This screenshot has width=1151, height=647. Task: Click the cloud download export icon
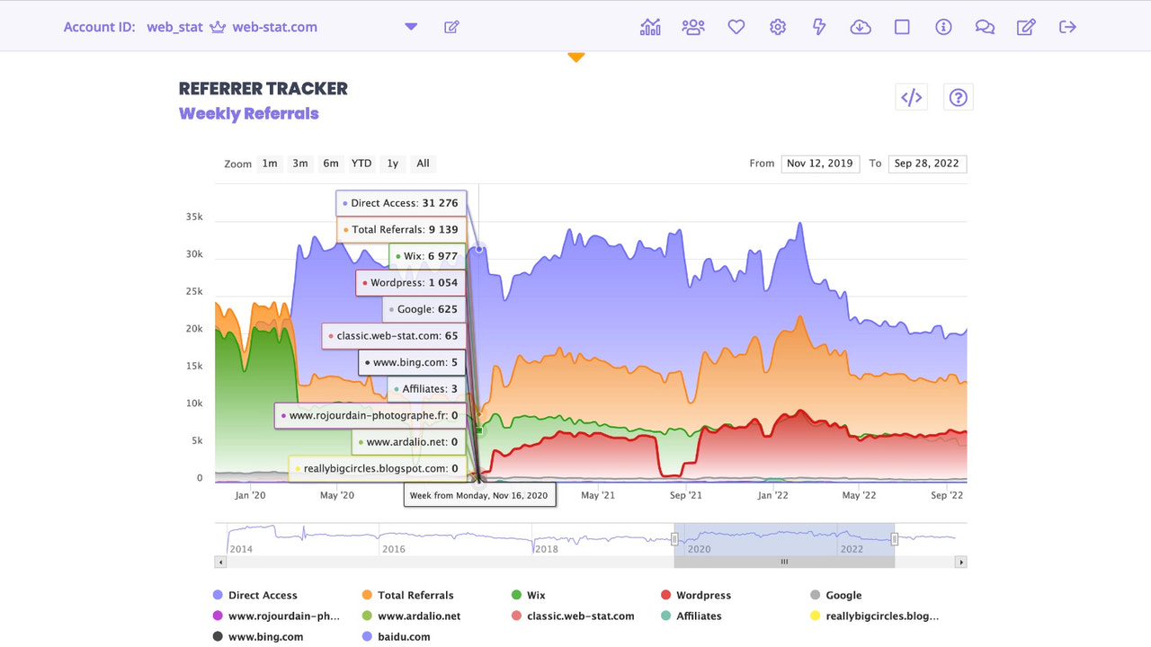(861, 27)
